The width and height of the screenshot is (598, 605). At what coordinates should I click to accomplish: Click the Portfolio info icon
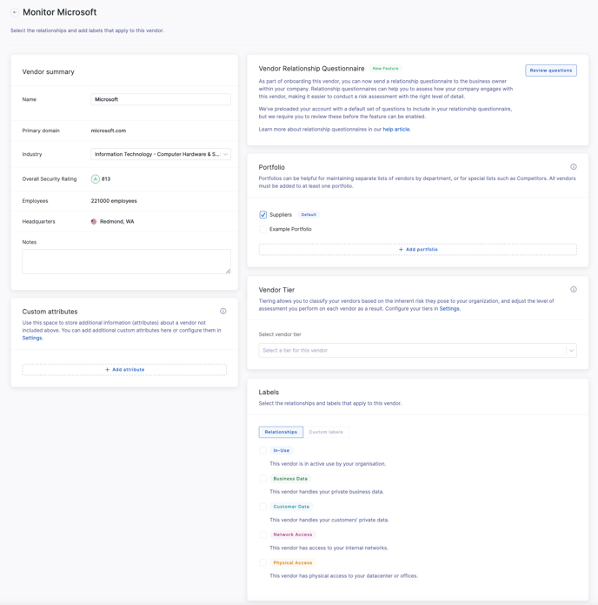(574, 167)
